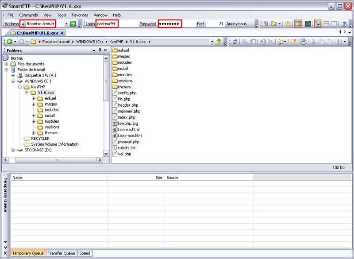Viewport: 354px width, 259px height.
Task: Click the Source column header in queue
Action: (x=209, y=178)
